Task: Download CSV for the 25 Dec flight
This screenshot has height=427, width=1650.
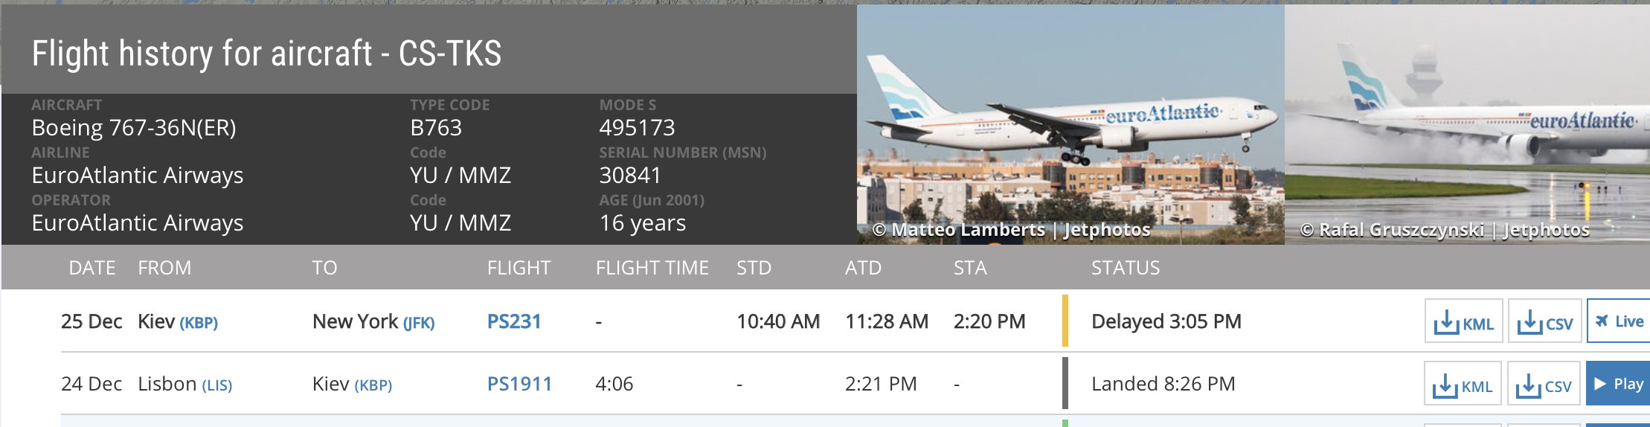Action: point(1544,322)
